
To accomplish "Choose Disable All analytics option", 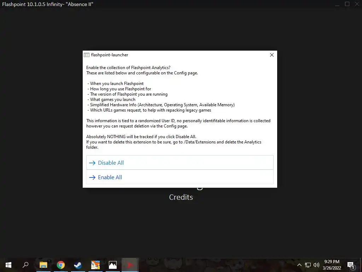I will pos(180,163).
